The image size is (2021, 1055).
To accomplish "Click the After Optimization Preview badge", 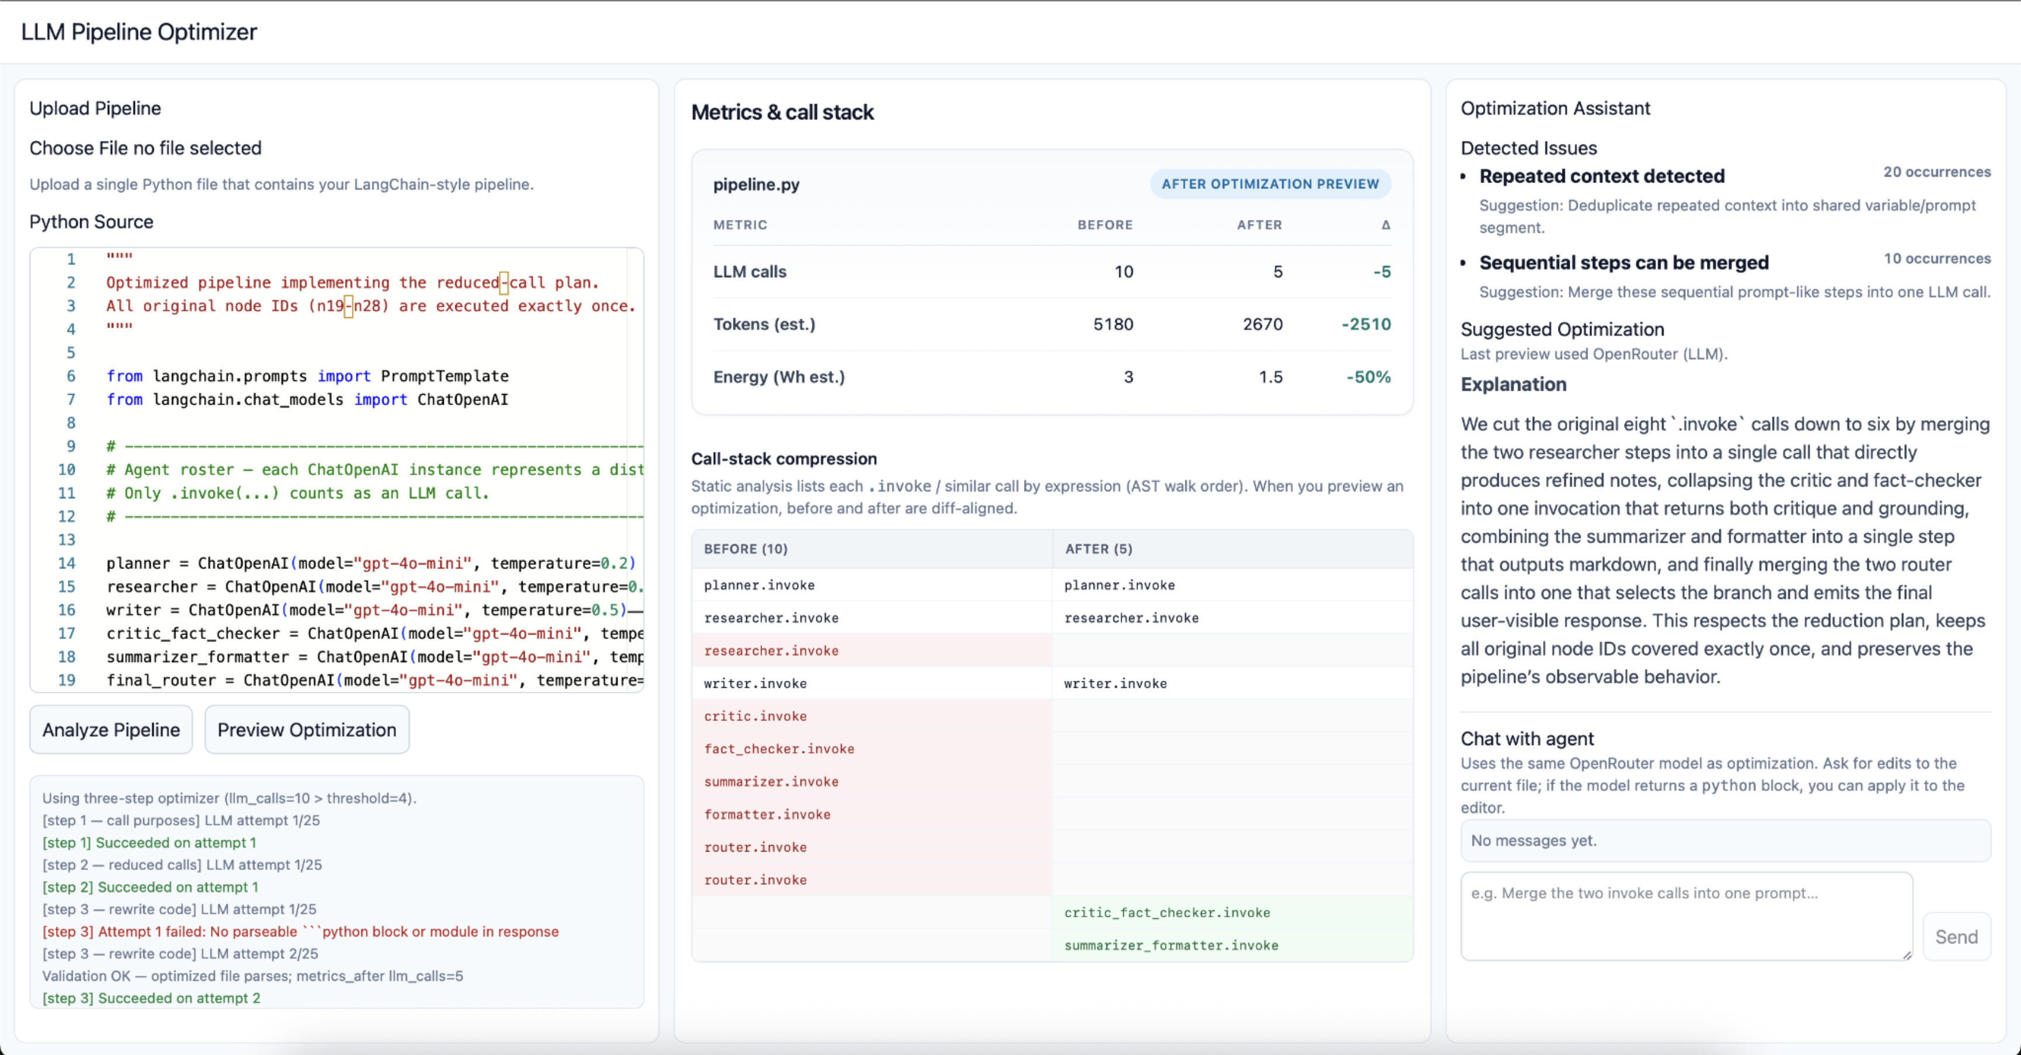I will click(x=1270, y=184).
